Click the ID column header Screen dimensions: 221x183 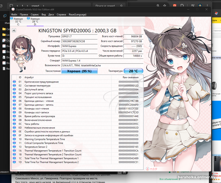pyautogui.click(x=20, y=77)
